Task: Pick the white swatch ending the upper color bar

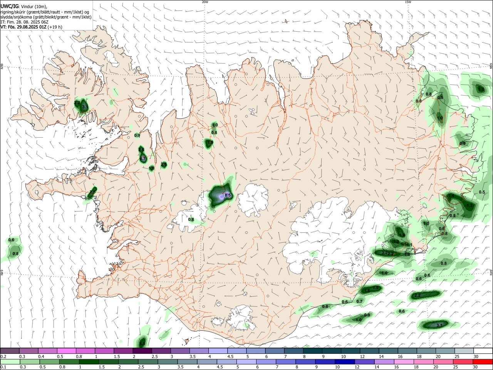Action: coord(483,351)
